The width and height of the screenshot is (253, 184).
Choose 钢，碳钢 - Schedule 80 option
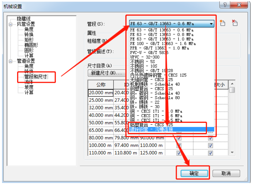coord(172,98)
